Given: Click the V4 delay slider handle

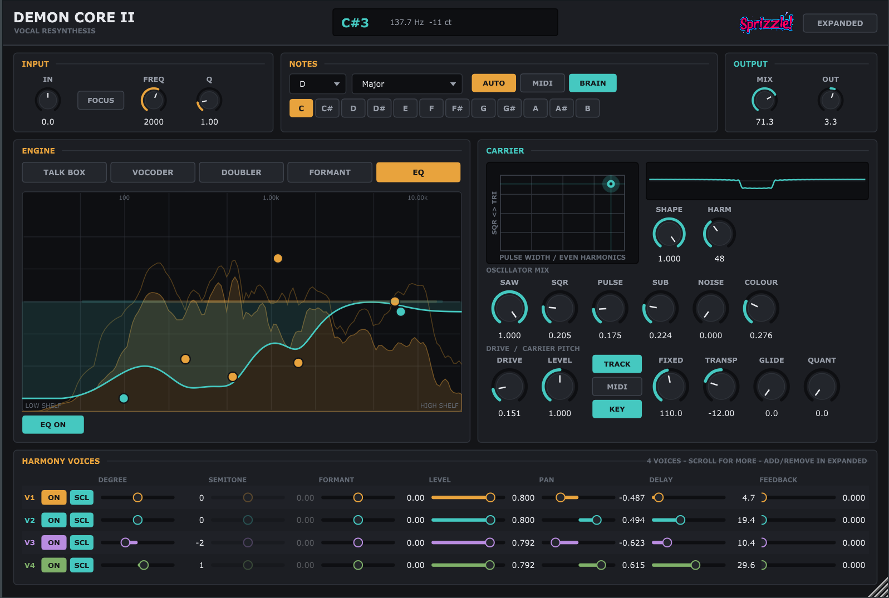Looking at the screenshot, I should tap(695, 565).
